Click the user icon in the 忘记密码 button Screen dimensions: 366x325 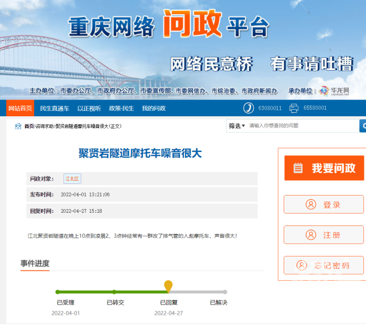[302, 265]
